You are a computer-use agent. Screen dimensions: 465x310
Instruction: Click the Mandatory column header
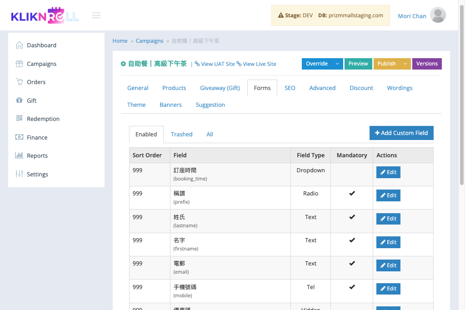(352, 155)
